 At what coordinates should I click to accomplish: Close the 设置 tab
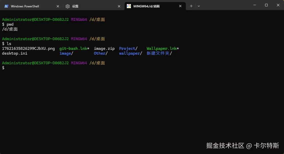[119, 6]
